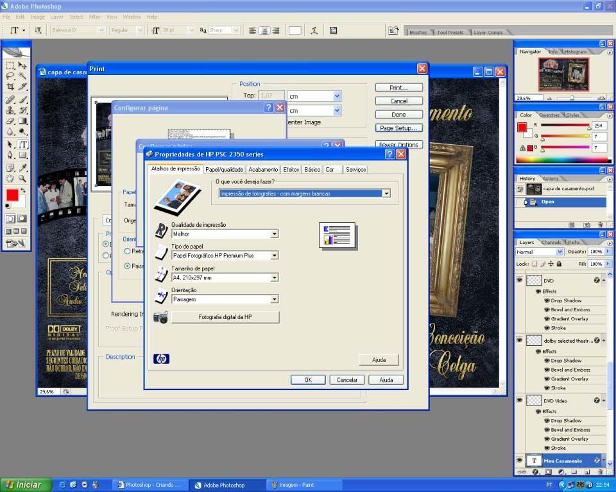
Task: Click the create warped text icon
Action: point(314,30)
